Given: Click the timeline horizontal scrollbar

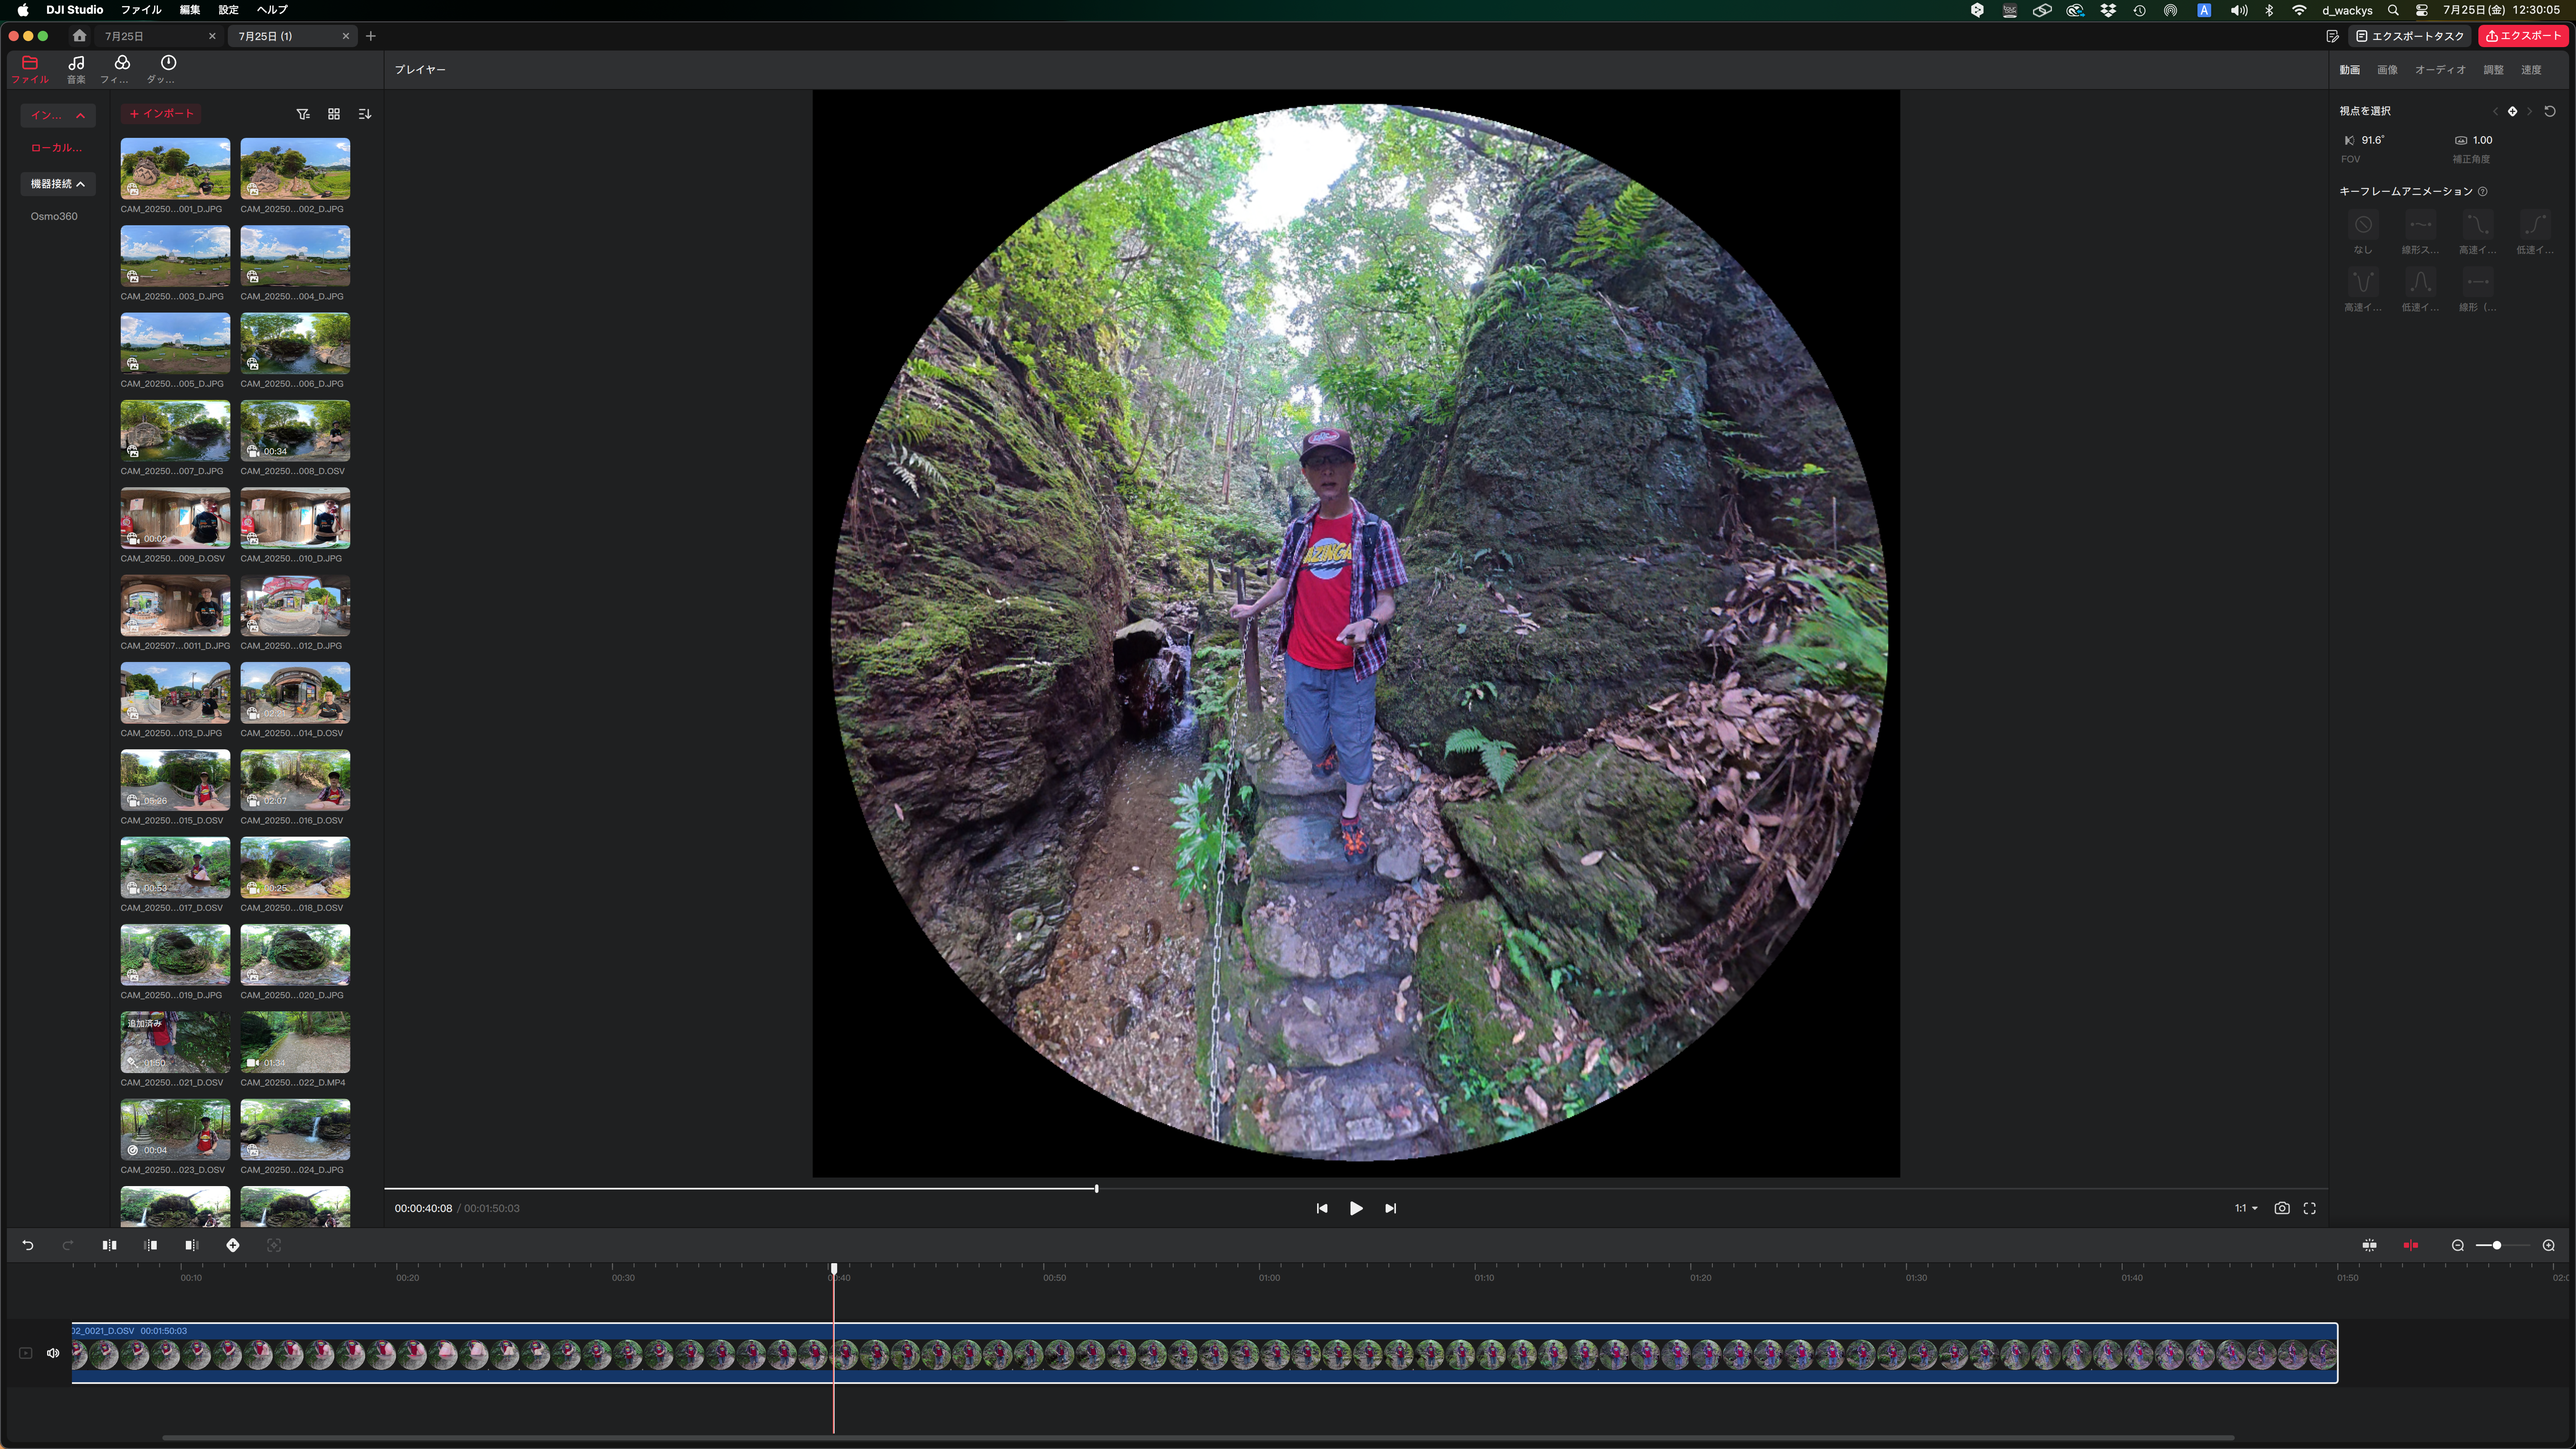Looking at the screenshot, I should point(1198,1438).
